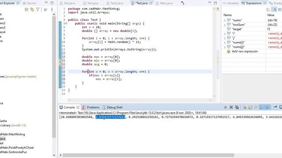The width and height of the screenshot is (282, 158).
Task: Click Terminate in Console toolbar
Action: coord(225,107)
